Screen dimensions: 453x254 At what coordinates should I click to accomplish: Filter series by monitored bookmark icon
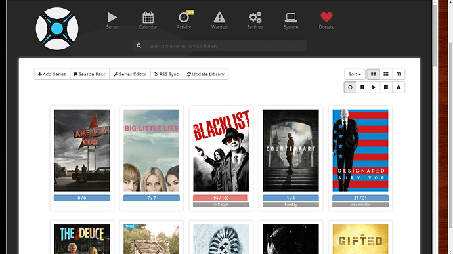tap(362, 87)
